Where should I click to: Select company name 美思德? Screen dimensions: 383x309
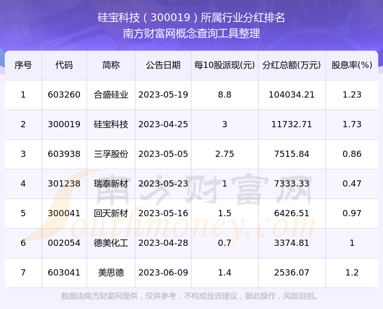coord(111,273)
